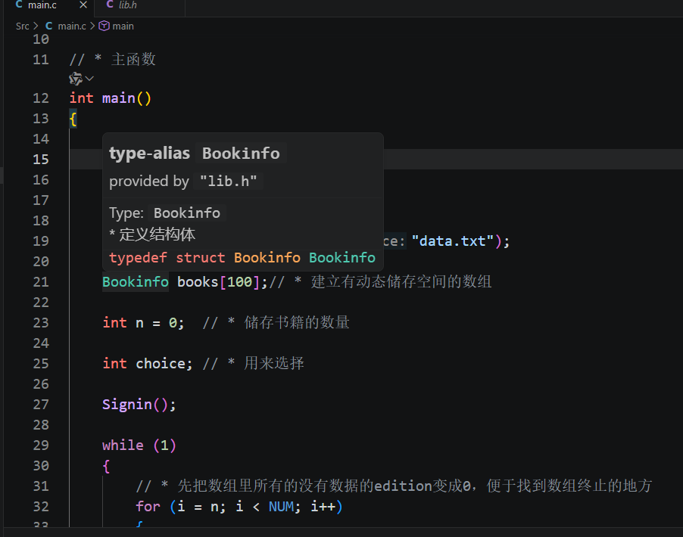
Task: Click line number 29 in gutter
Action: (41, 445)
